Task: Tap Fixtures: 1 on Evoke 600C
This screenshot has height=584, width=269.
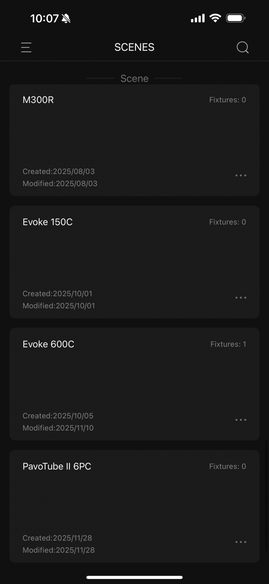Action: click(228, 344)
